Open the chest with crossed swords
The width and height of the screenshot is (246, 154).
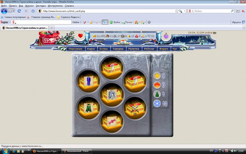pos(135,108)
